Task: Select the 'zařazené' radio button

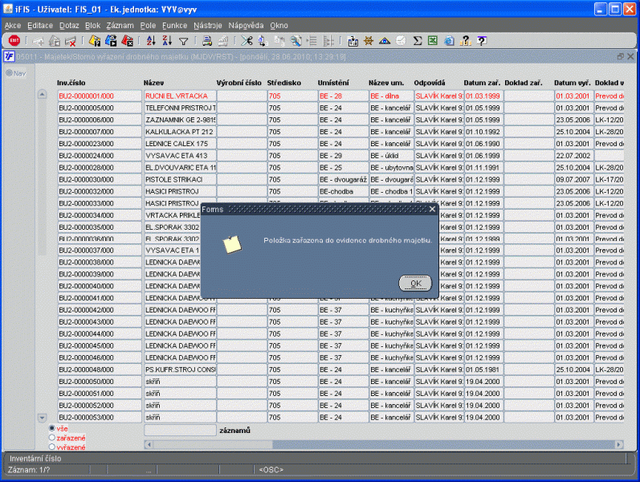Action: pos(52,438)
